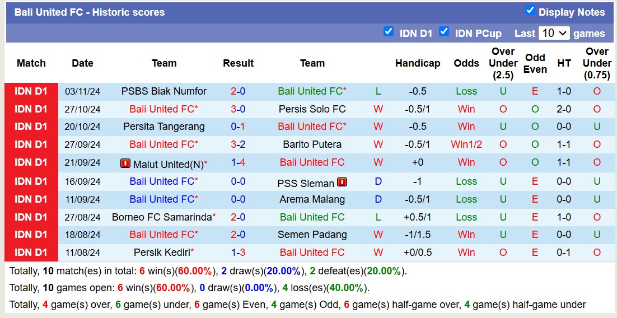Click Semen Padang team link
This screenshot has height=318, width=617.
312,235
